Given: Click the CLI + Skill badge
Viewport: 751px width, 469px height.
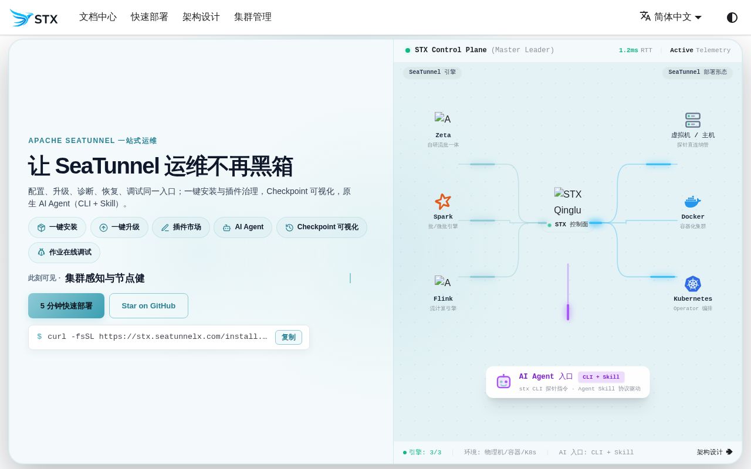Looking at the screenshot, I should pyautogui.click(x=601, y=377).
